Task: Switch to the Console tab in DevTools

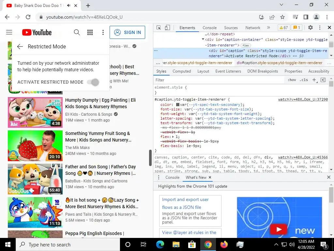Action: [210, 28]
